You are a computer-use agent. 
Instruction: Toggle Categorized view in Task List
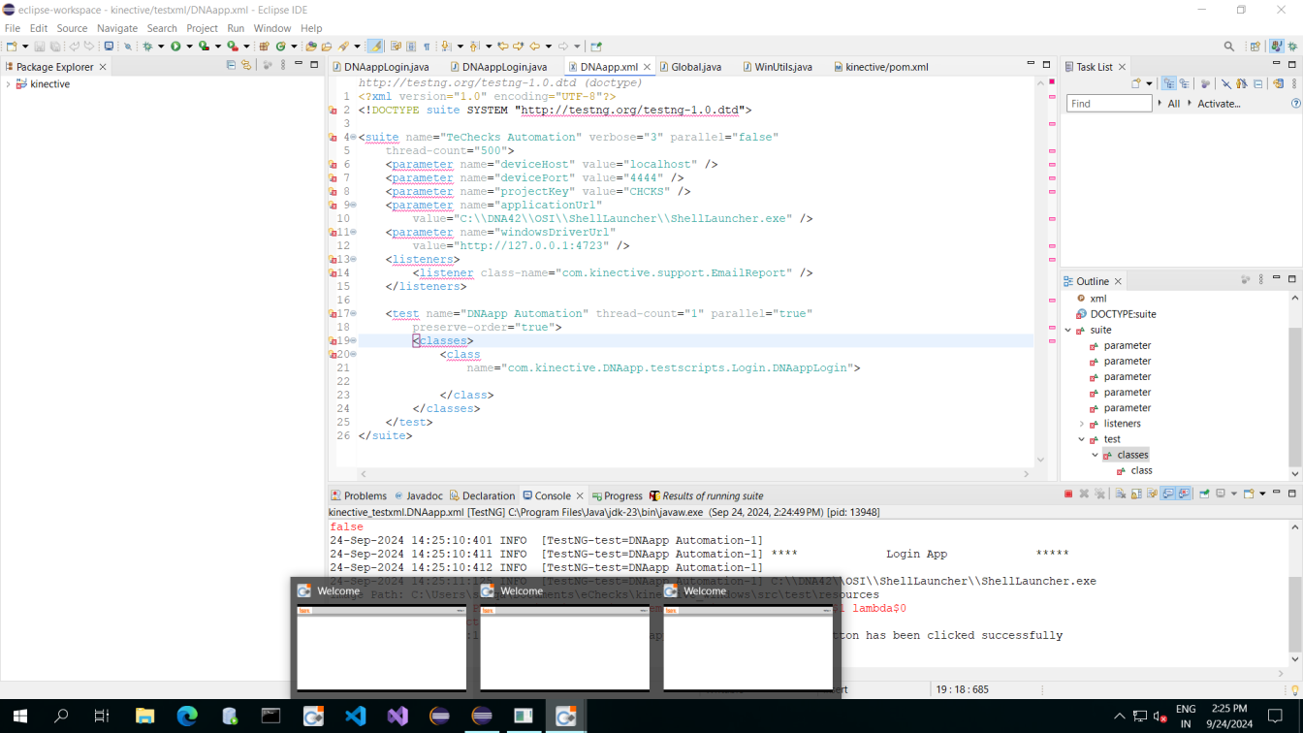(x=1168, y=84)
